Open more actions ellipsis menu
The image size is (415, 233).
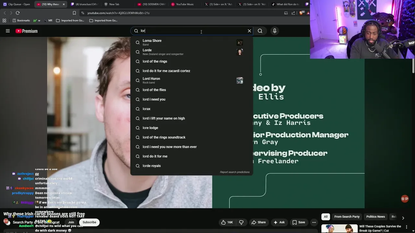(x=314, y=222)
